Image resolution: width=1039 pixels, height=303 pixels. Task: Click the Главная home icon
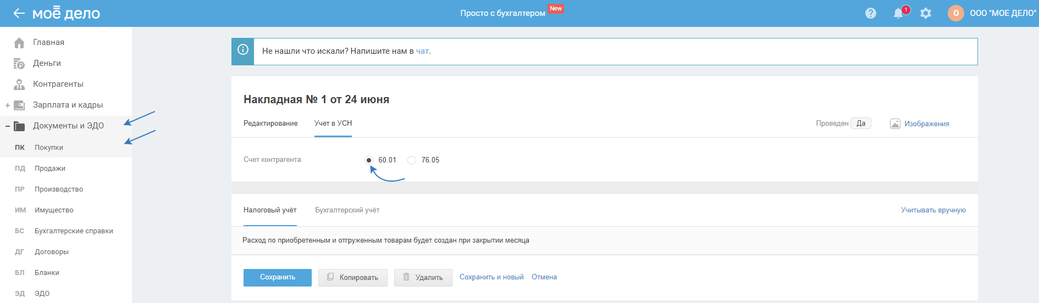click(x=19, y=42)
